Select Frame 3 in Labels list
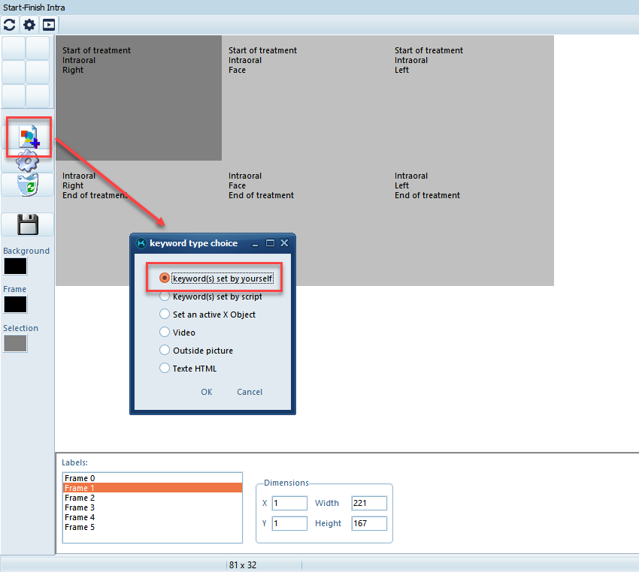Viewport: 639px width, 572px height. click(80, 507)
